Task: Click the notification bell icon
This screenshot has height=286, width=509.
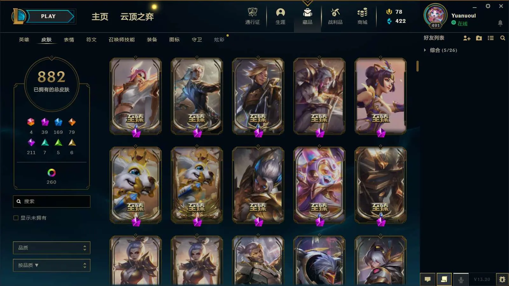Action: click(x=500, y=23)
